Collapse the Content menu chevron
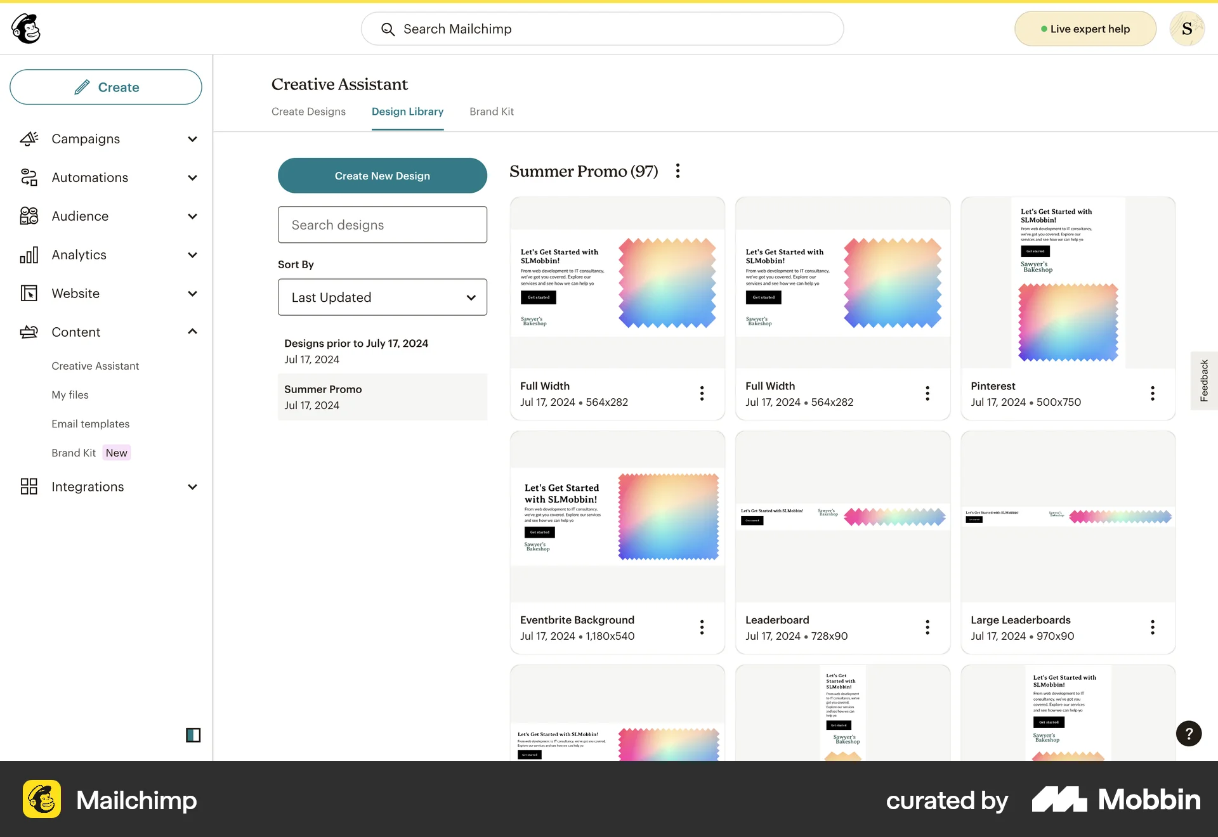The image size is (1218, 837). coord(193,332)
